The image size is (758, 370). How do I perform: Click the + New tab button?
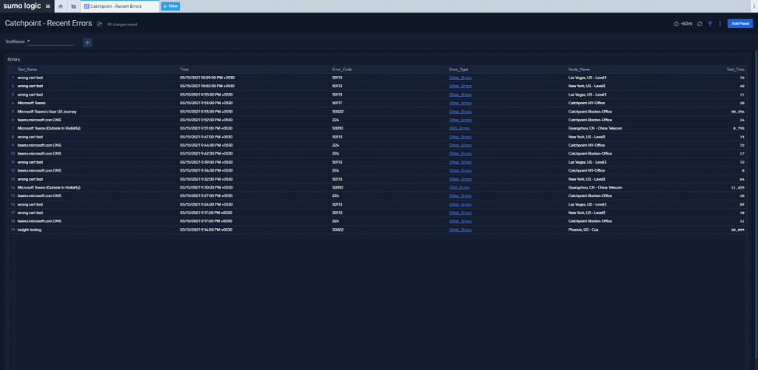click(170, 6)
